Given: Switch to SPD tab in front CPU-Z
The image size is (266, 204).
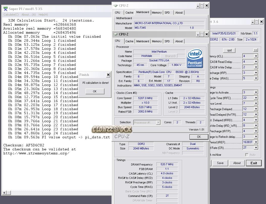Looking at the screenshot, I should [167, 41].
